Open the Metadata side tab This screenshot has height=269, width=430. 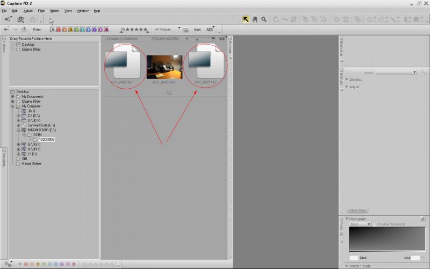point(4,158)
